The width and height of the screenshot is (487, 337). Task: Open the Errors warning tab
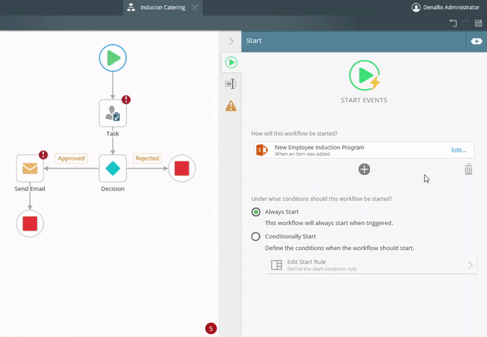[x=231, y=106]
